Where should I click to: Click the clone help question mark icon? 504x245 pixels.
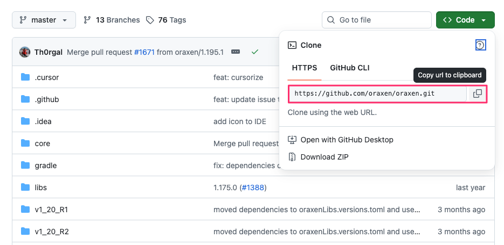coord(480,45)
